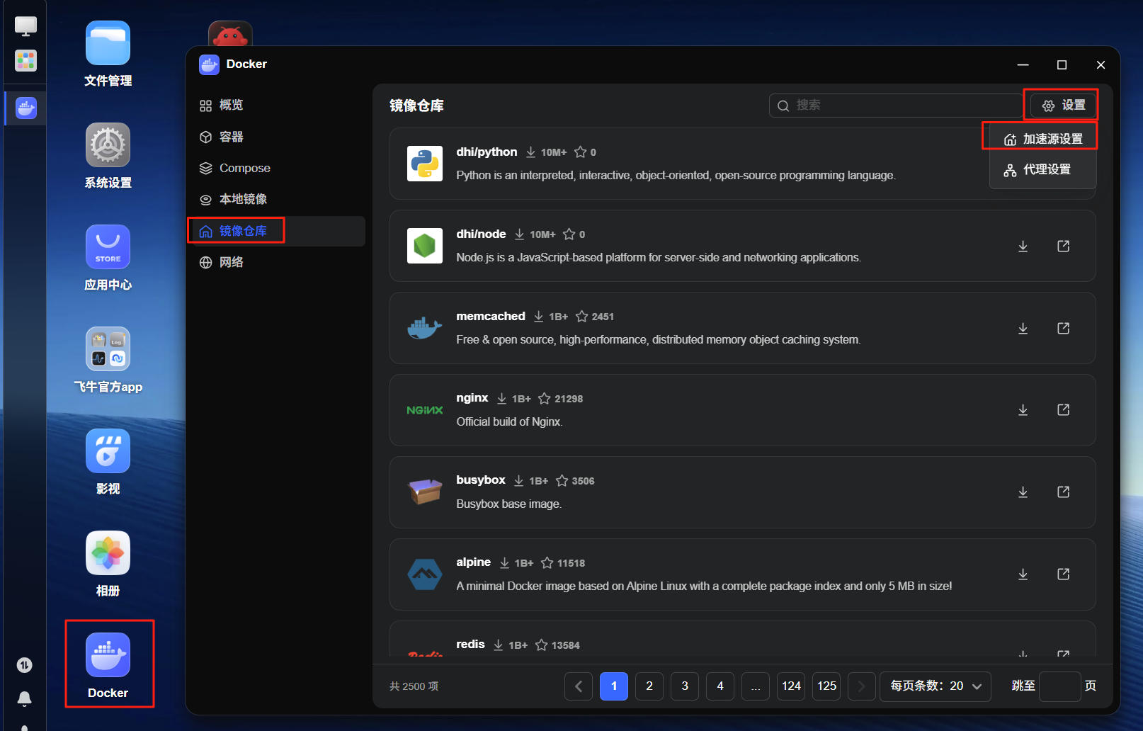The height and width of the screenshot is (731, 1143).
Task: Click the pagination ellipsis button
Action: tap(756, 686)
